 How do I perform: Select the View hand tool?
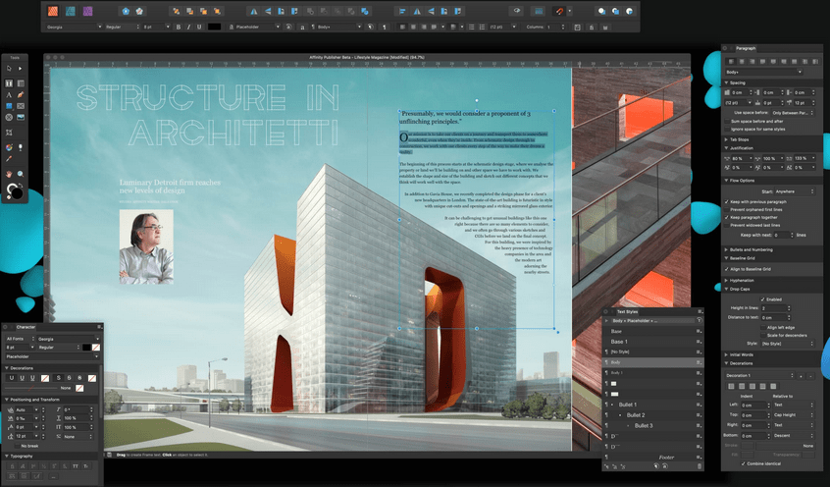[9, 174]
